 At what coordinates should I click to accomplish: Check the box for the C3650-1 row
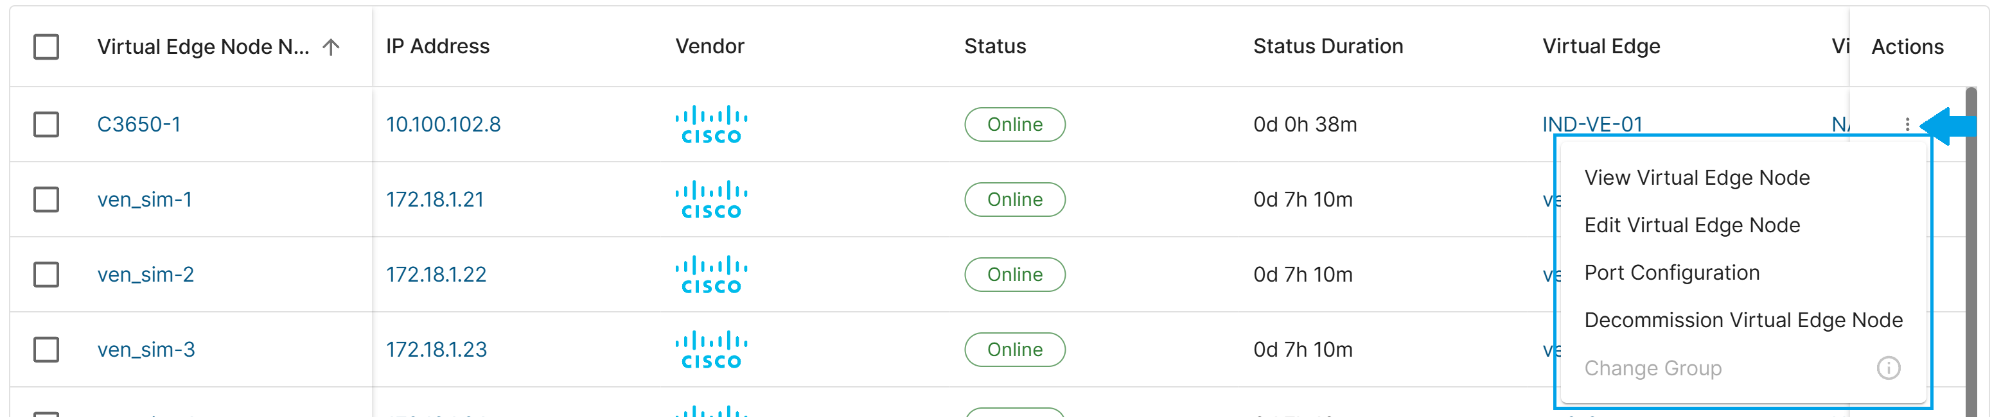(47, 124)
